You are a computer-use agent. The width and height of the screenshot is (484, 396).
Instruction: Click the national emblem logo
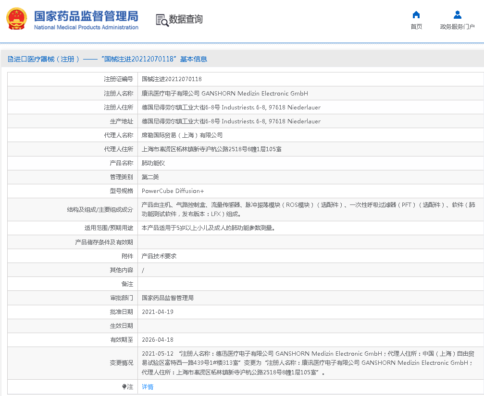point(17,19)
